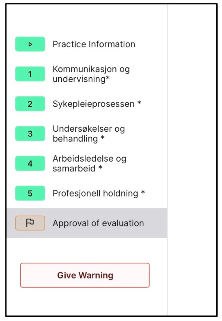Open Arbeidsledelse og samarbeid section
The width and height of the screenshot is (222, 321).
pyautogui.click(x=89, y=164)
